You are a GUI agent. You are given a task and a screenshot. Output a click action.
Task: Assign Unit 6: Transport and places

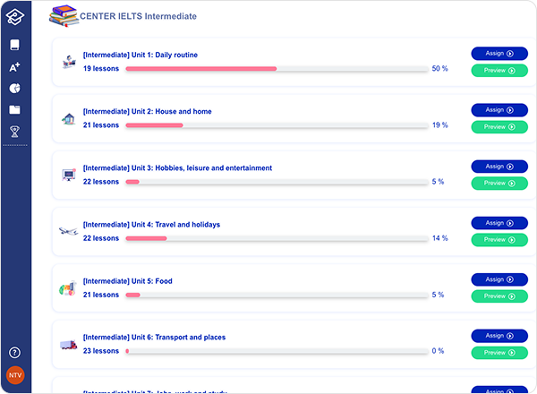click(499, 336)
